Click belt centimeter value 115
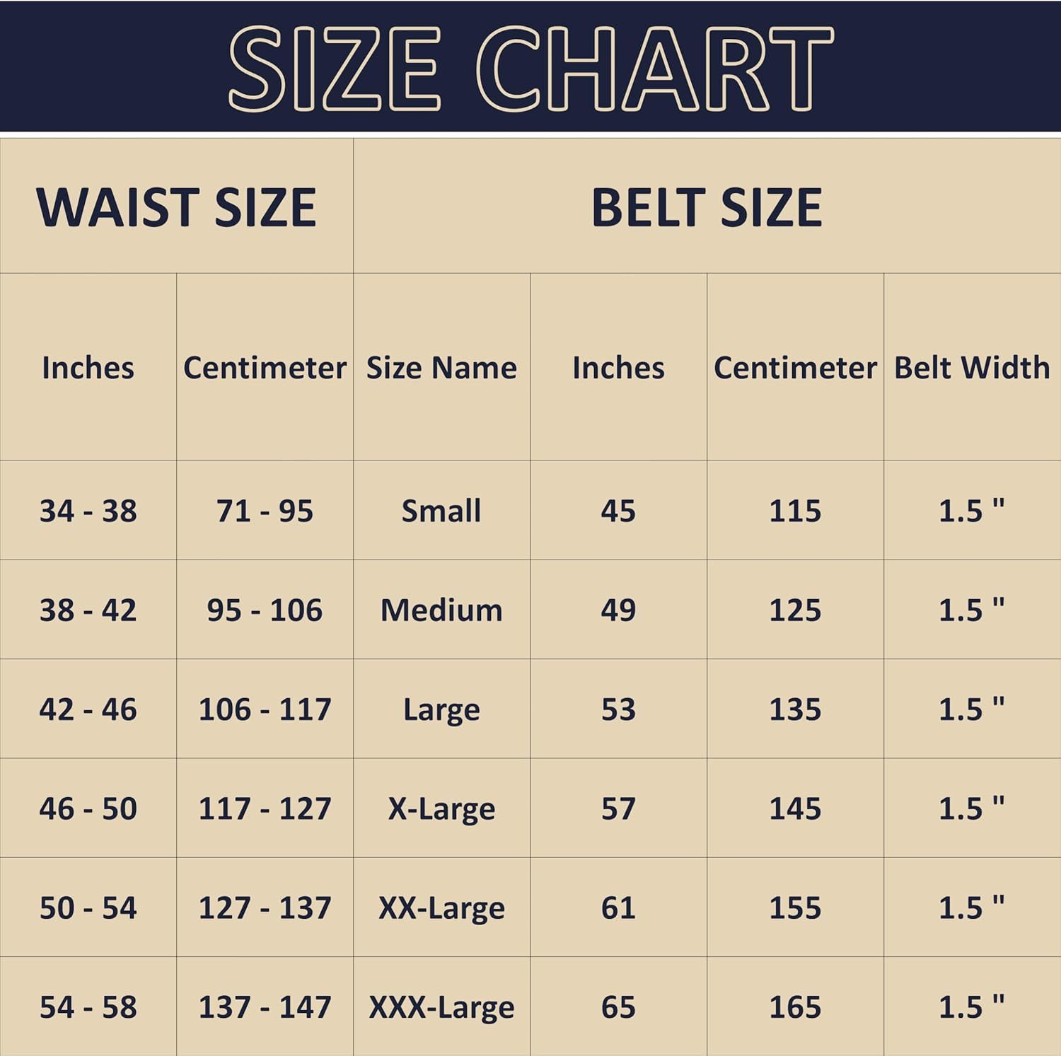 click(x=795, y=511)
